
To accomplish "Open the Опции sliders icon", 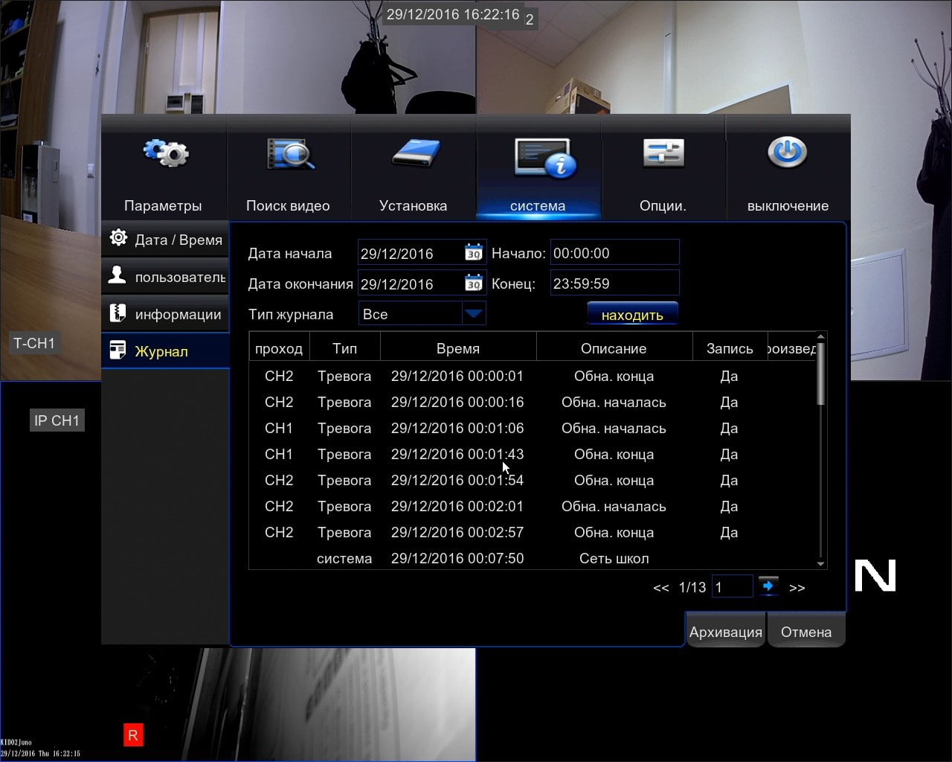I will tap(663, 153).
